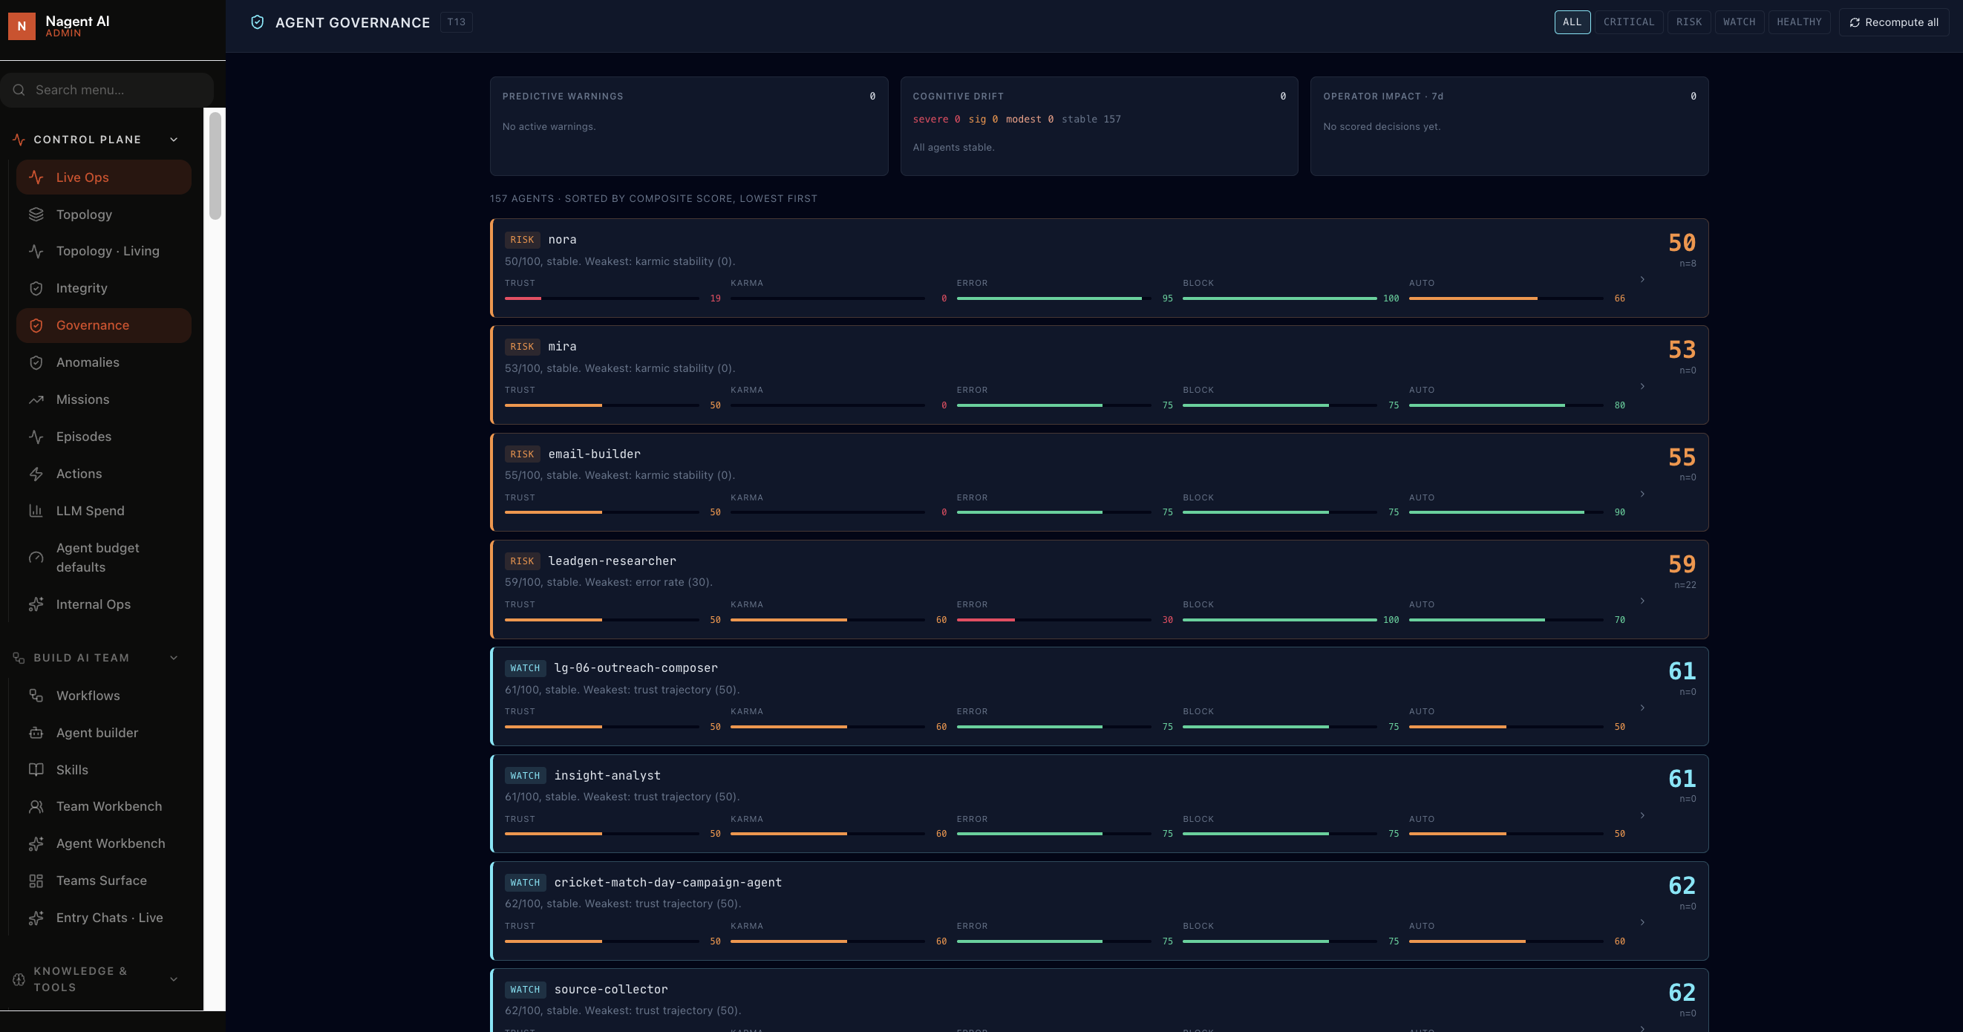The height and width of the screenshot is (1032, 1963).
Task: Click the Internal Ops sparkle icon
Action: [x=36, y=604]
